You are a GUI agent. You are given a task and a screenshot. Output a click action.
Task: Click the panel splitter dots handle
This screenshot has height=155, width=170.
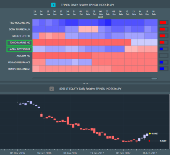coord(85,84)
